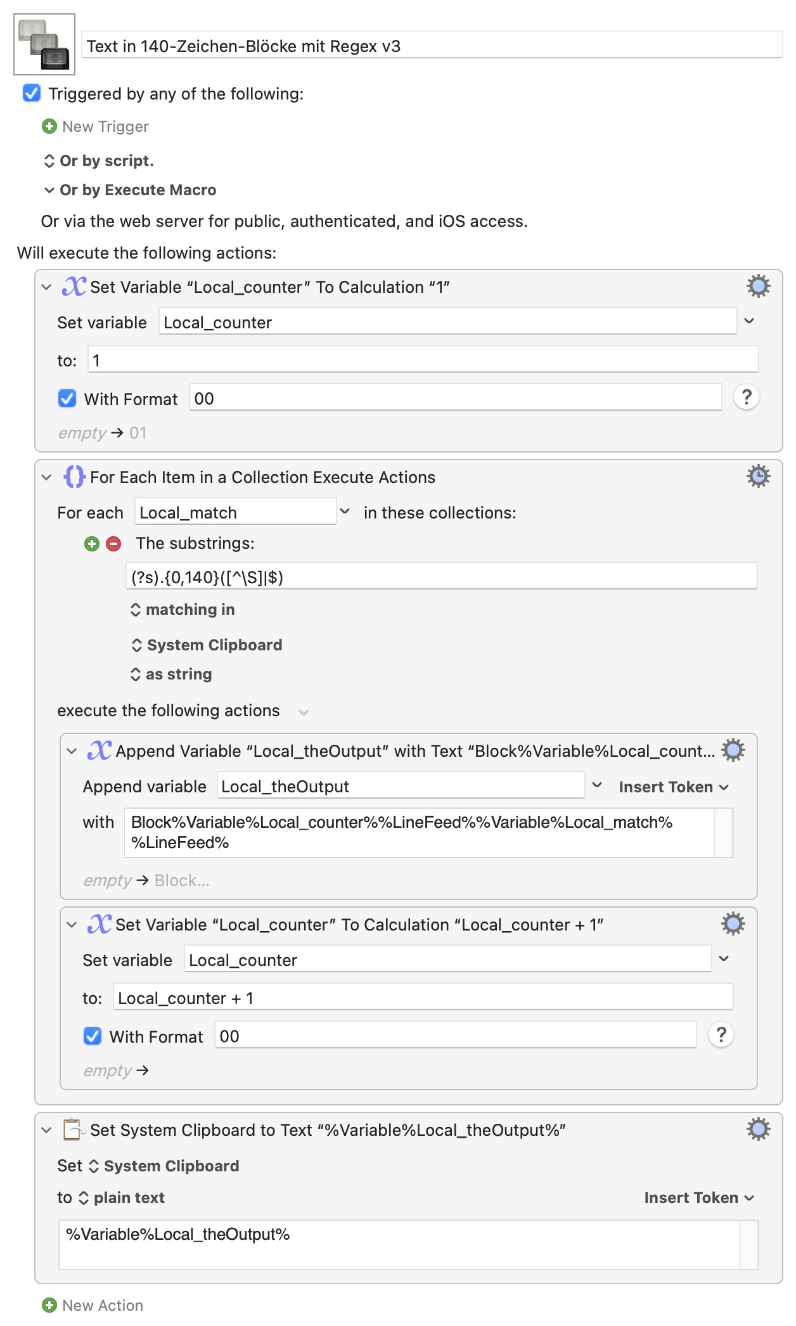The width and height of the screenshot is (796, 1326).
Task: Click the green add collection plus icon
Action: click(x=92, y=544)
